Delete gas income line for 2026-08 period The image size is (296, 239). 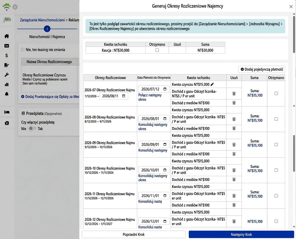click(x=234, y=119)
